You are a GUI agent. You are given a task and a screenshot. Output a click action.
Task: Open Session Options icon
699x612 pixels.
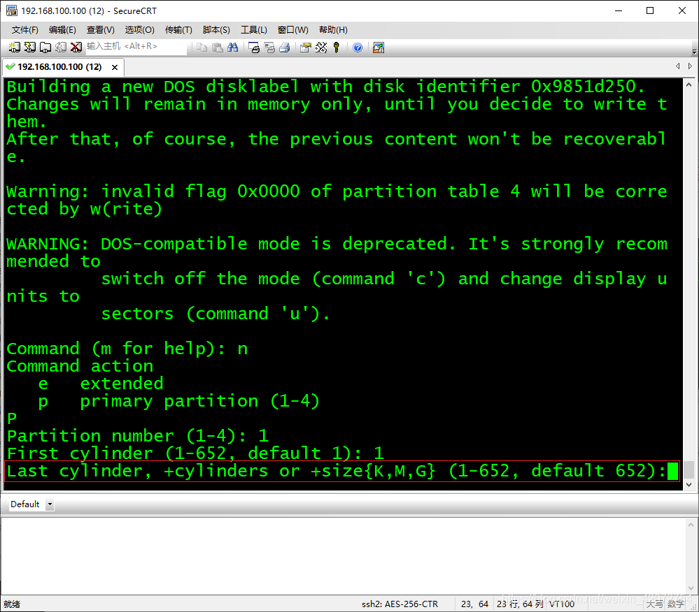point(306,48)
